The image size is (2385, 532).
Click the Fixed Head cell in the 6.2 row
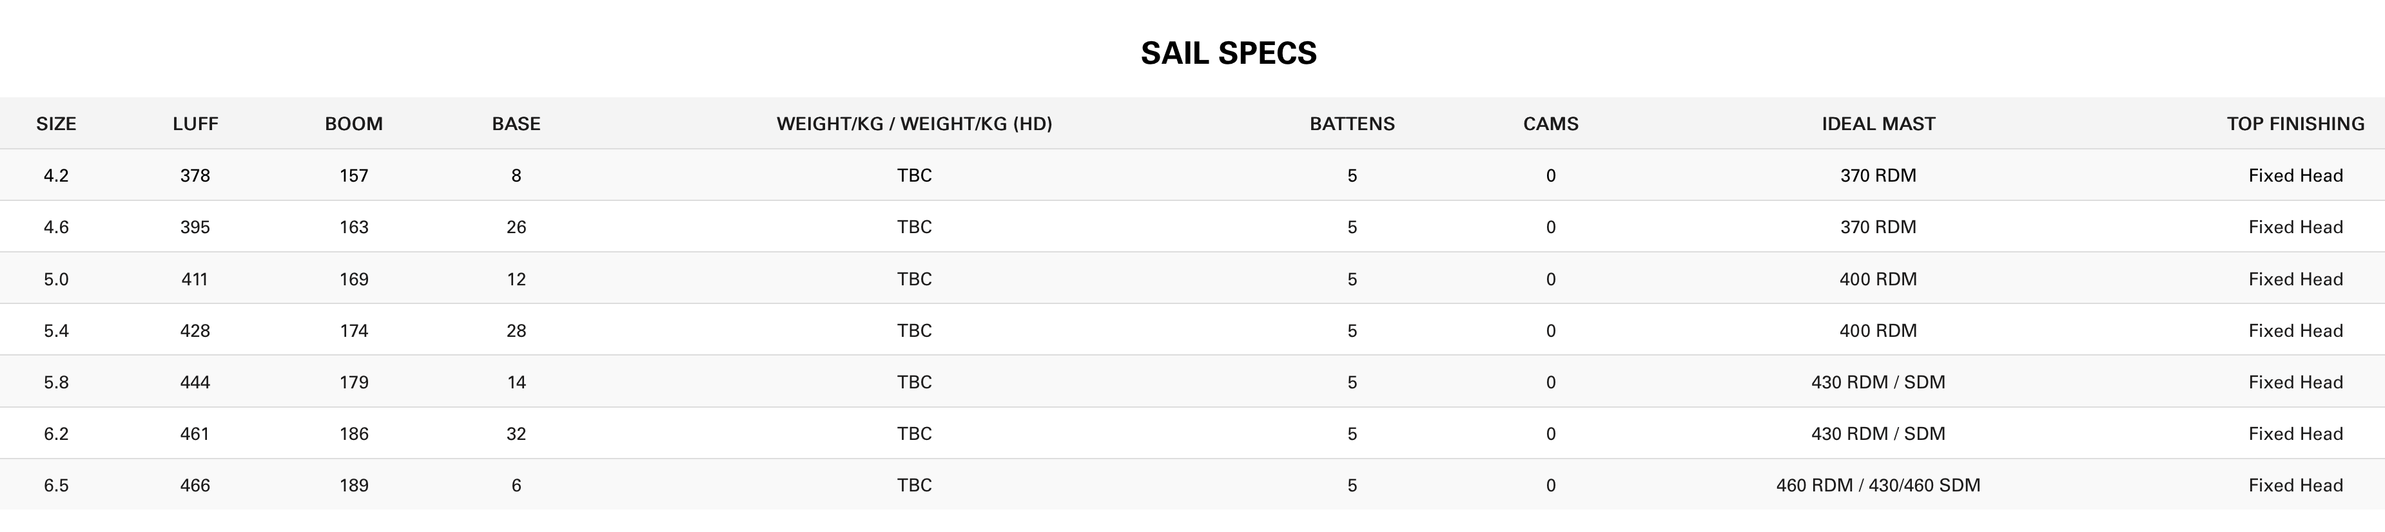pos(2295,434)
